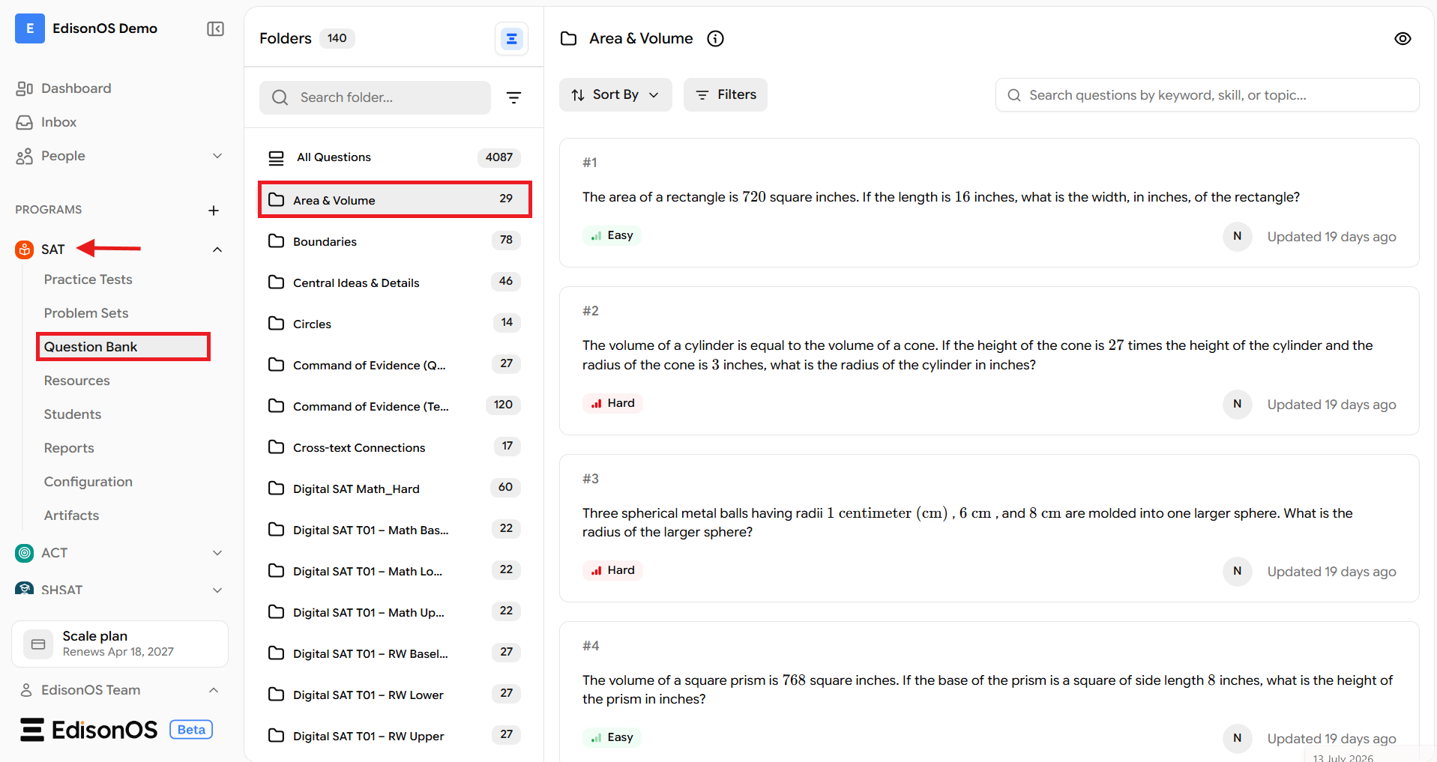
Task: Open Digital SAT T01 – RW Lower folder
Action: [x=394, y=695]
